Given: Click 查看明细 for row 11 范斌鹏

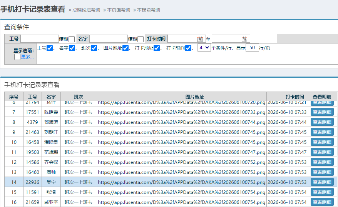Looking at the screenshot, I should pos(322,152).
